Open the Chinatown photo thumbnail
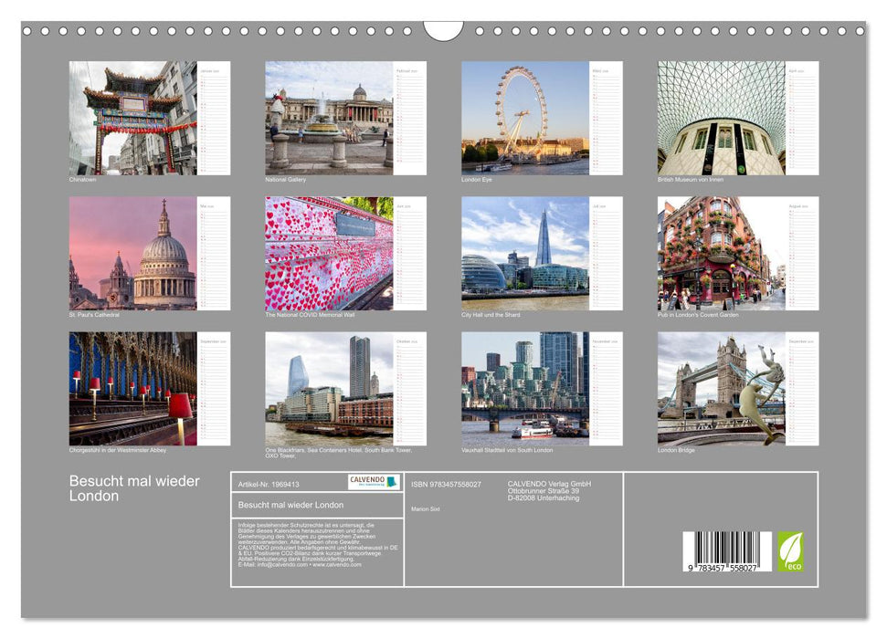 click(132, 119)
